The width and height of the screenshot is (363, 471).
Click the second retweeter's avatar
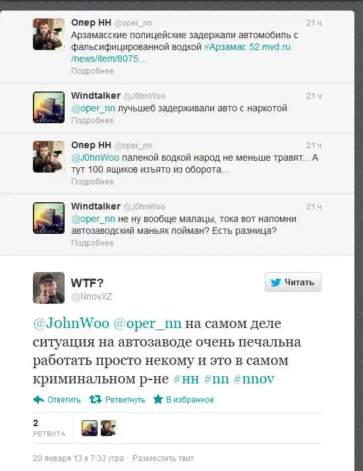(109, 428)
